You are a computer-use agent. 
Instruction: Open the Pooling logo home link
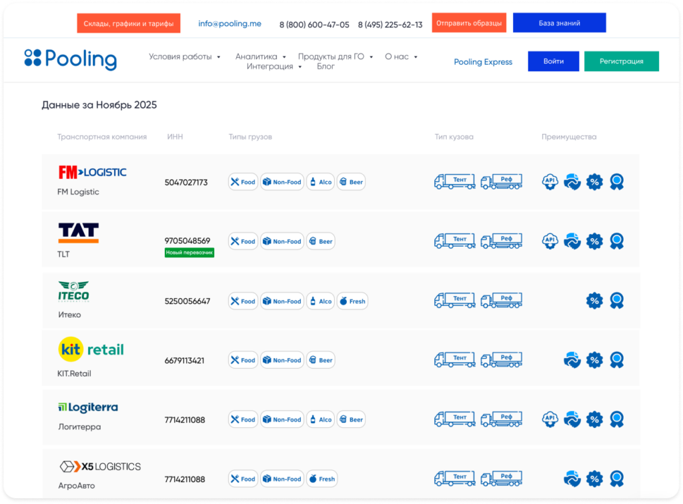pyautogui.click(x=70, y=60)
